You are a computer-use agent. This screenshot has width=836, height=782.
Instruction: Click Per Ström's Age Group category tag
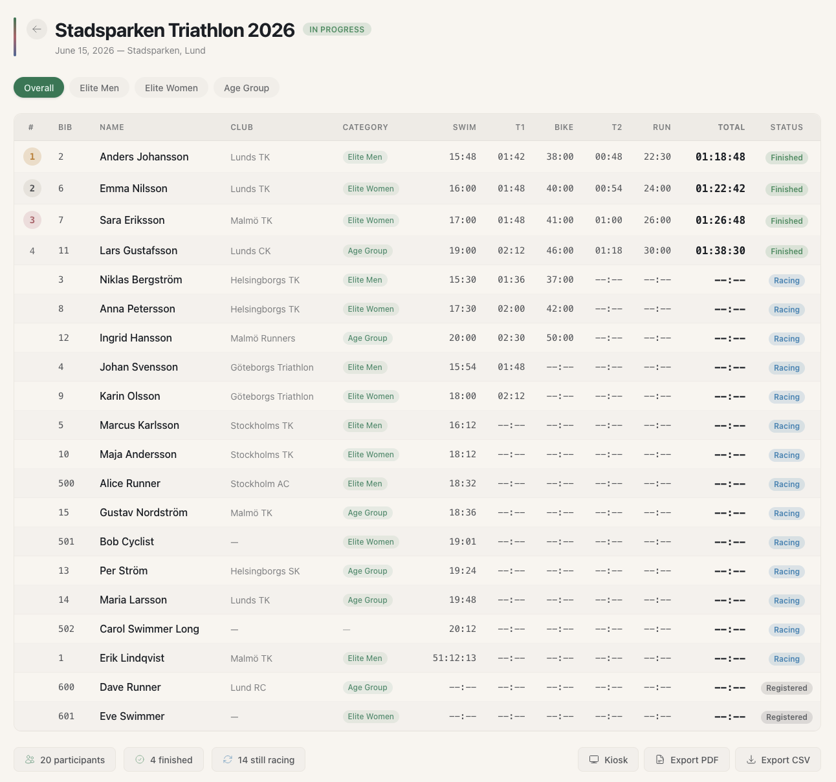click(368, 571)
